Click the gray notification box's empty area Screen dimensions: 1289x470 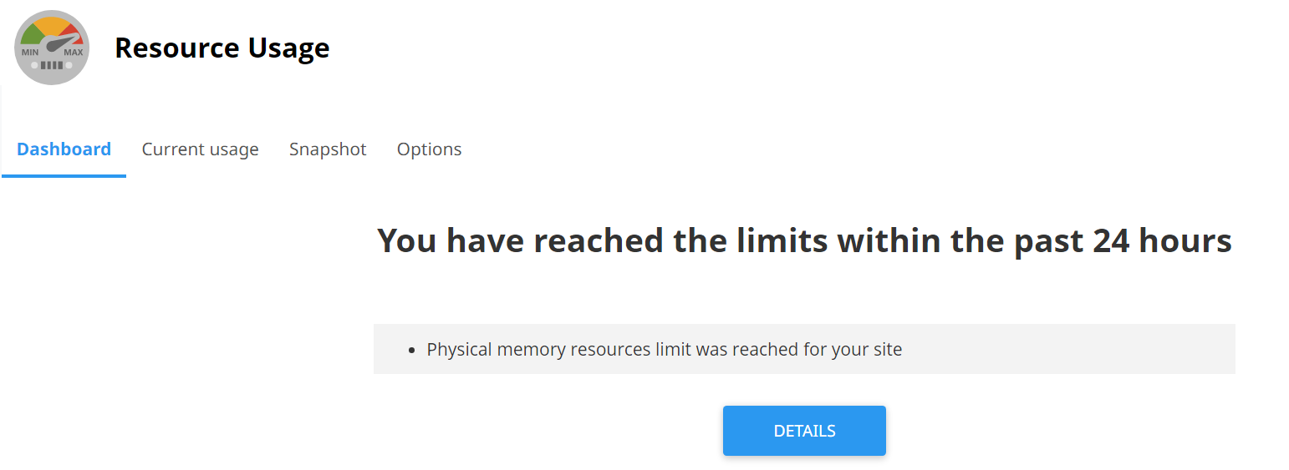tap(1070, 349)
